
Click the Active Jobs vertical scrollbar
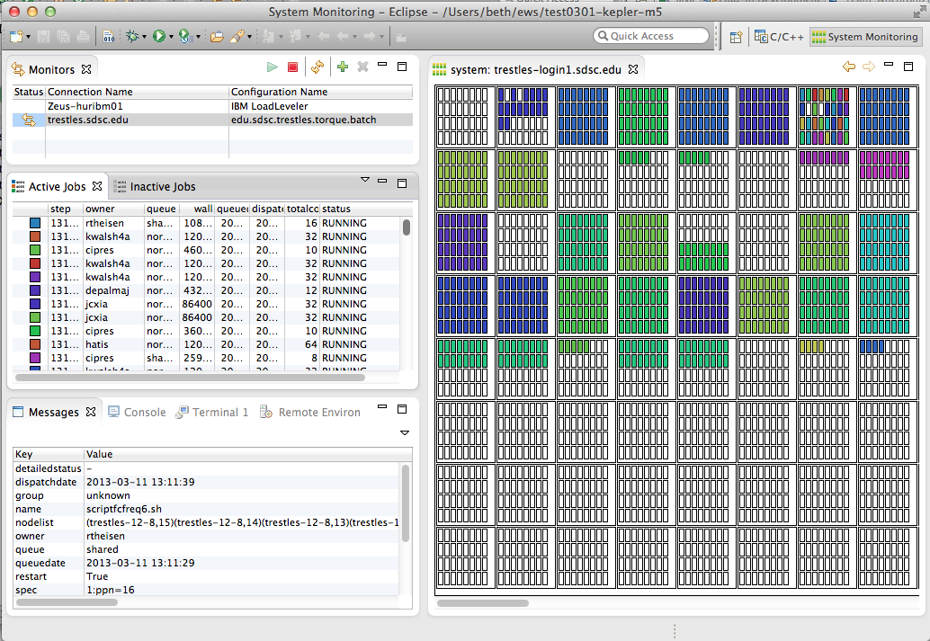407,227
